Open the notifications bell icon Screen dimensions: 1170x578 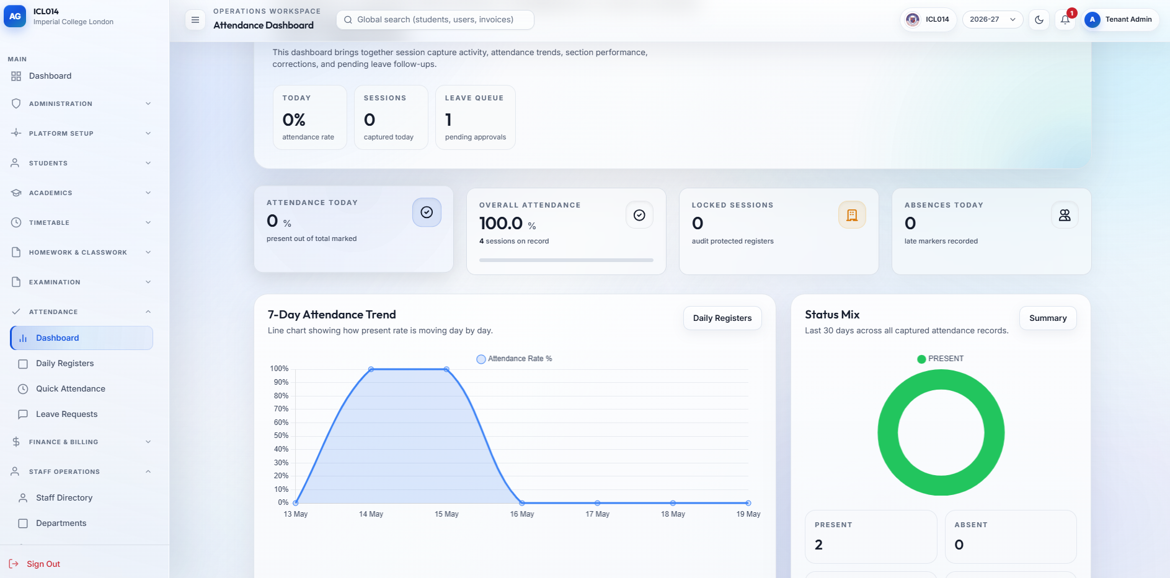(1065, 20)
